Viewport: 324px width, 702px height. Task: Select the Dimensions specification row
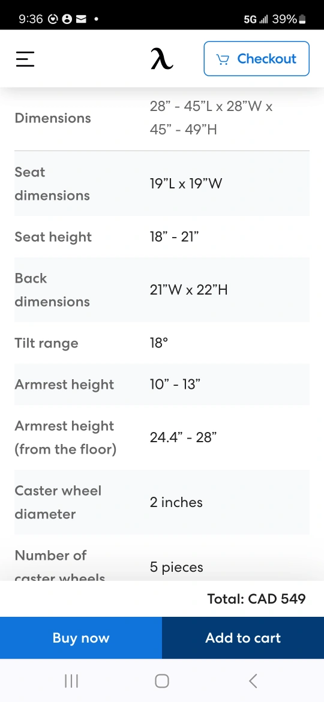coord(162,118)
